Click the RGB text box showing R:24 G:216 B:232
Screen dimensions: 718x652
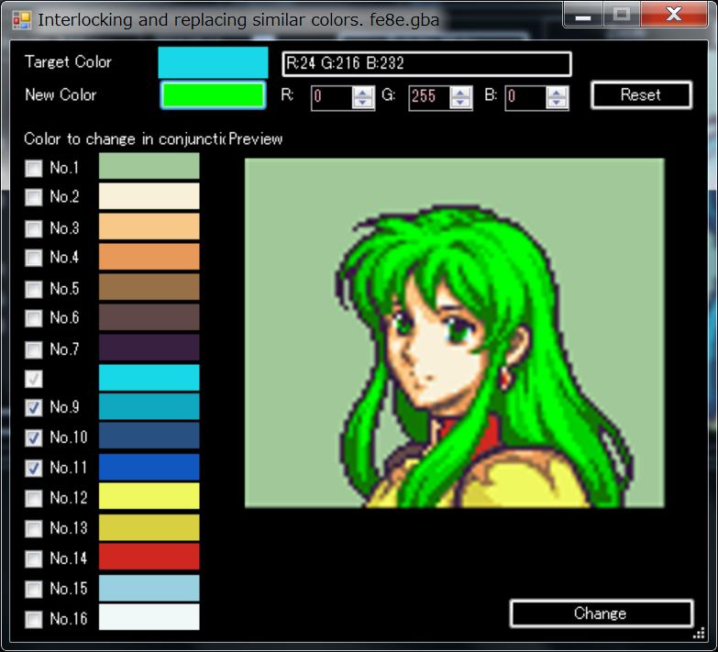(x=426, y=64)
